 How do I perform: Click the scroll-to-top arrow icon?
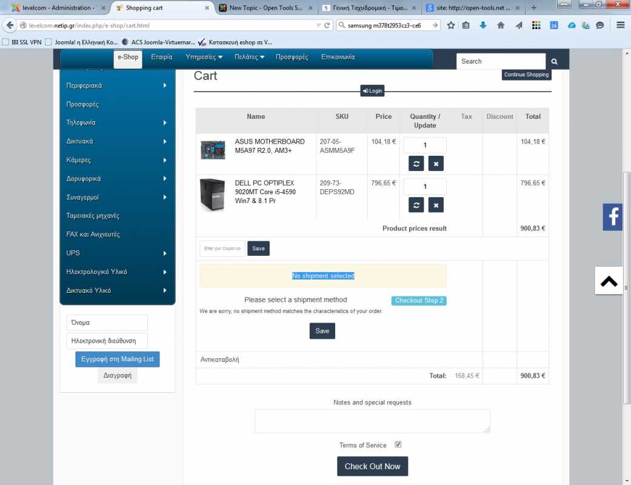pos(609,281)
